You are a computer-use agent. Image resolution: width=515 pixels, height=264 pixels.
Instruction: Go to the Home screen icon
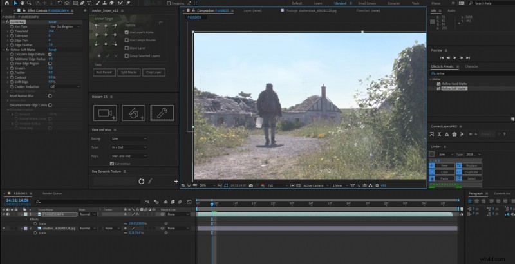(x=6, y=3)
